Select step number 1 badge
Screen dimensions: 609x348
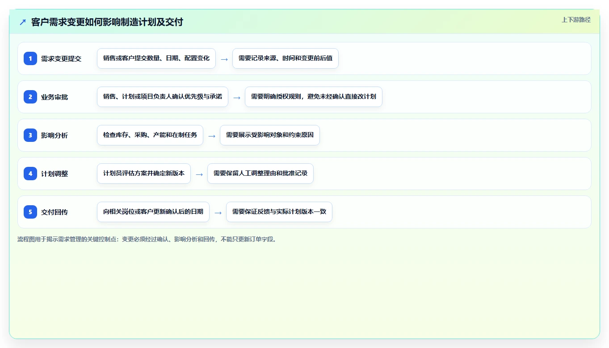coord(30,58)
